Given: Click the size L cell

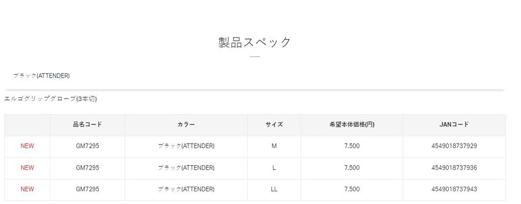Looking at the screenshot, I should point(274,168).
